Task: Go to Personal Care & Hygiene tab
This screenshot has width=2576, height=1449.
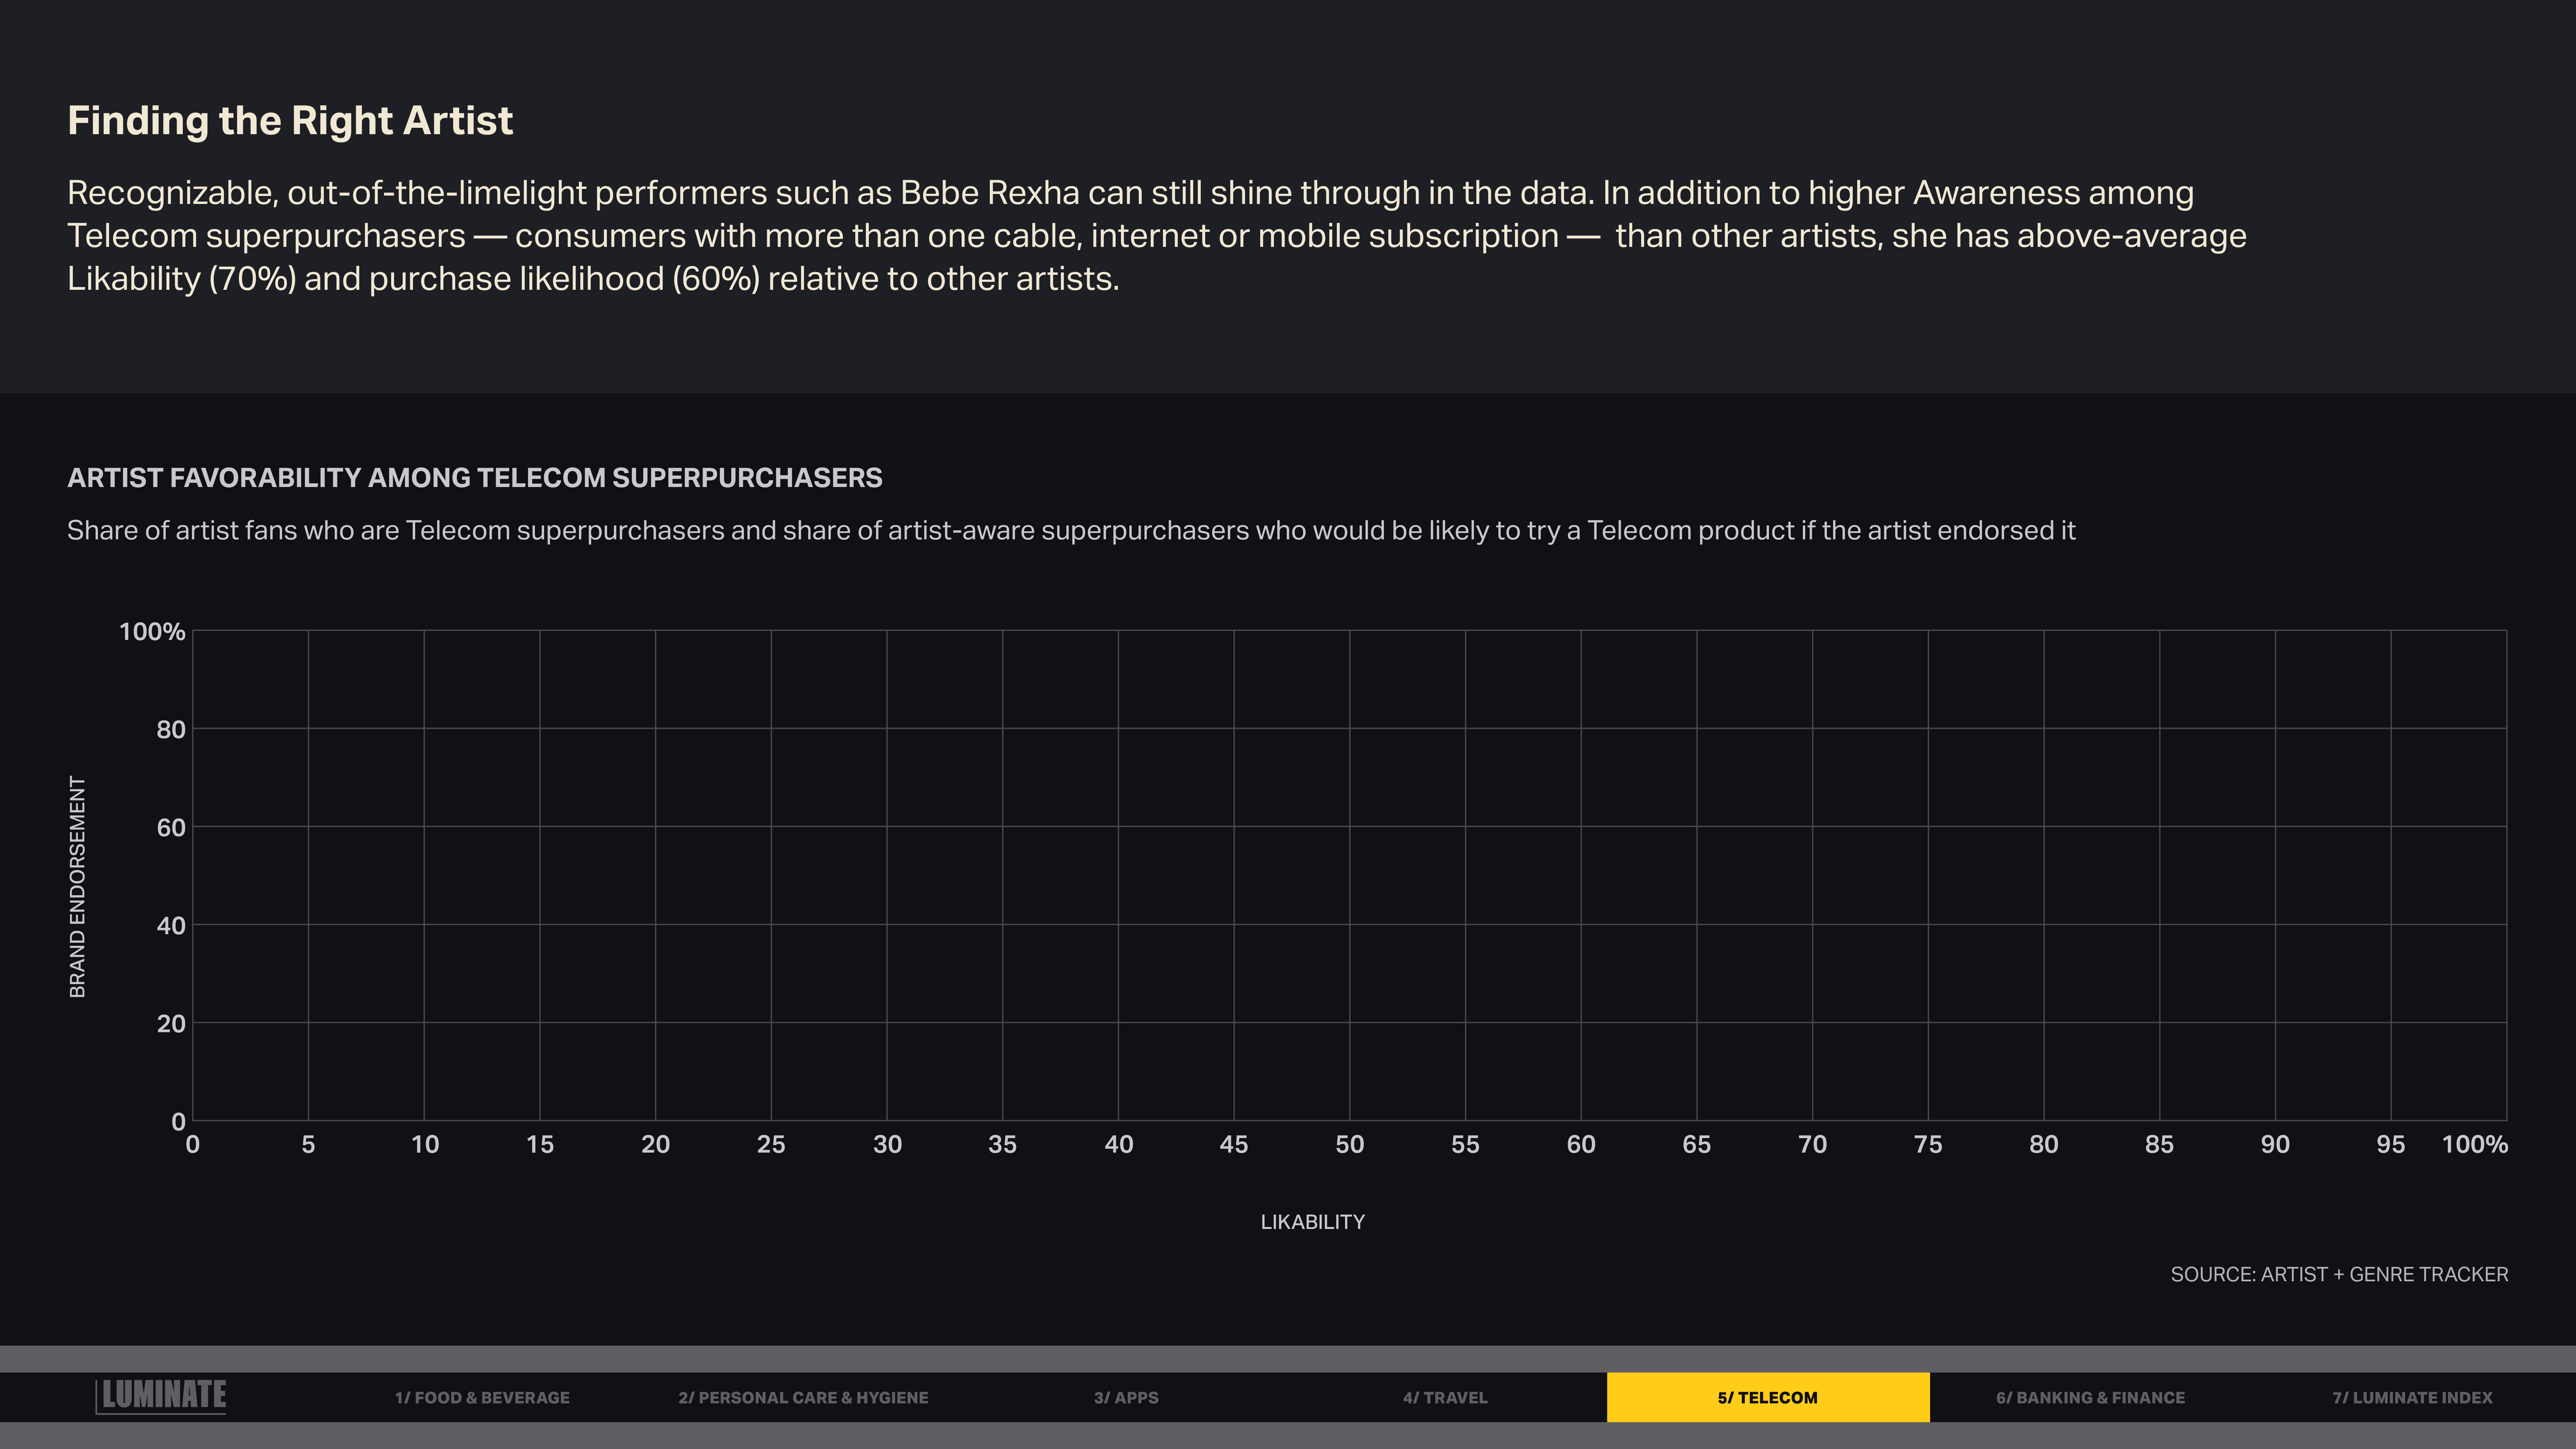Action: 803,1397
